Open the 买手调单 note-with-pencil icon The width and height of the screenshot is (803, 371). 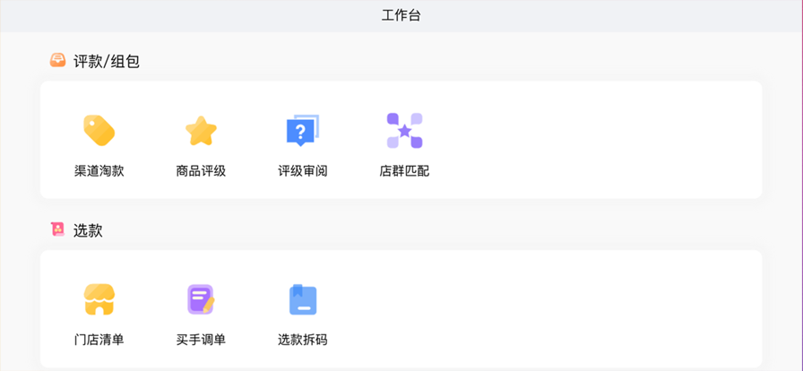pyautogui.click(x=201, y=299)
